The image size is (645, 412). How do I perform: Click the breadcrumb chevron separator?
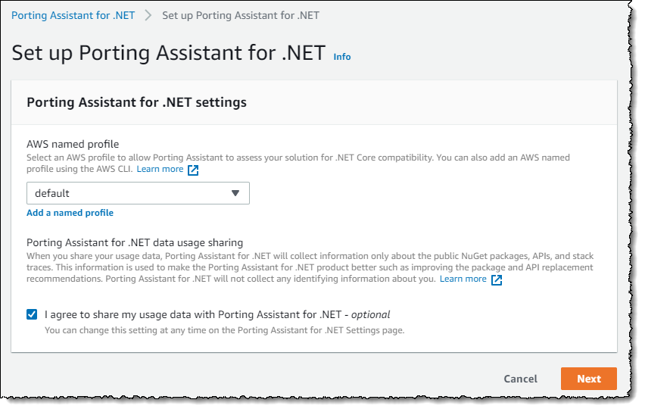pos(148,16)
